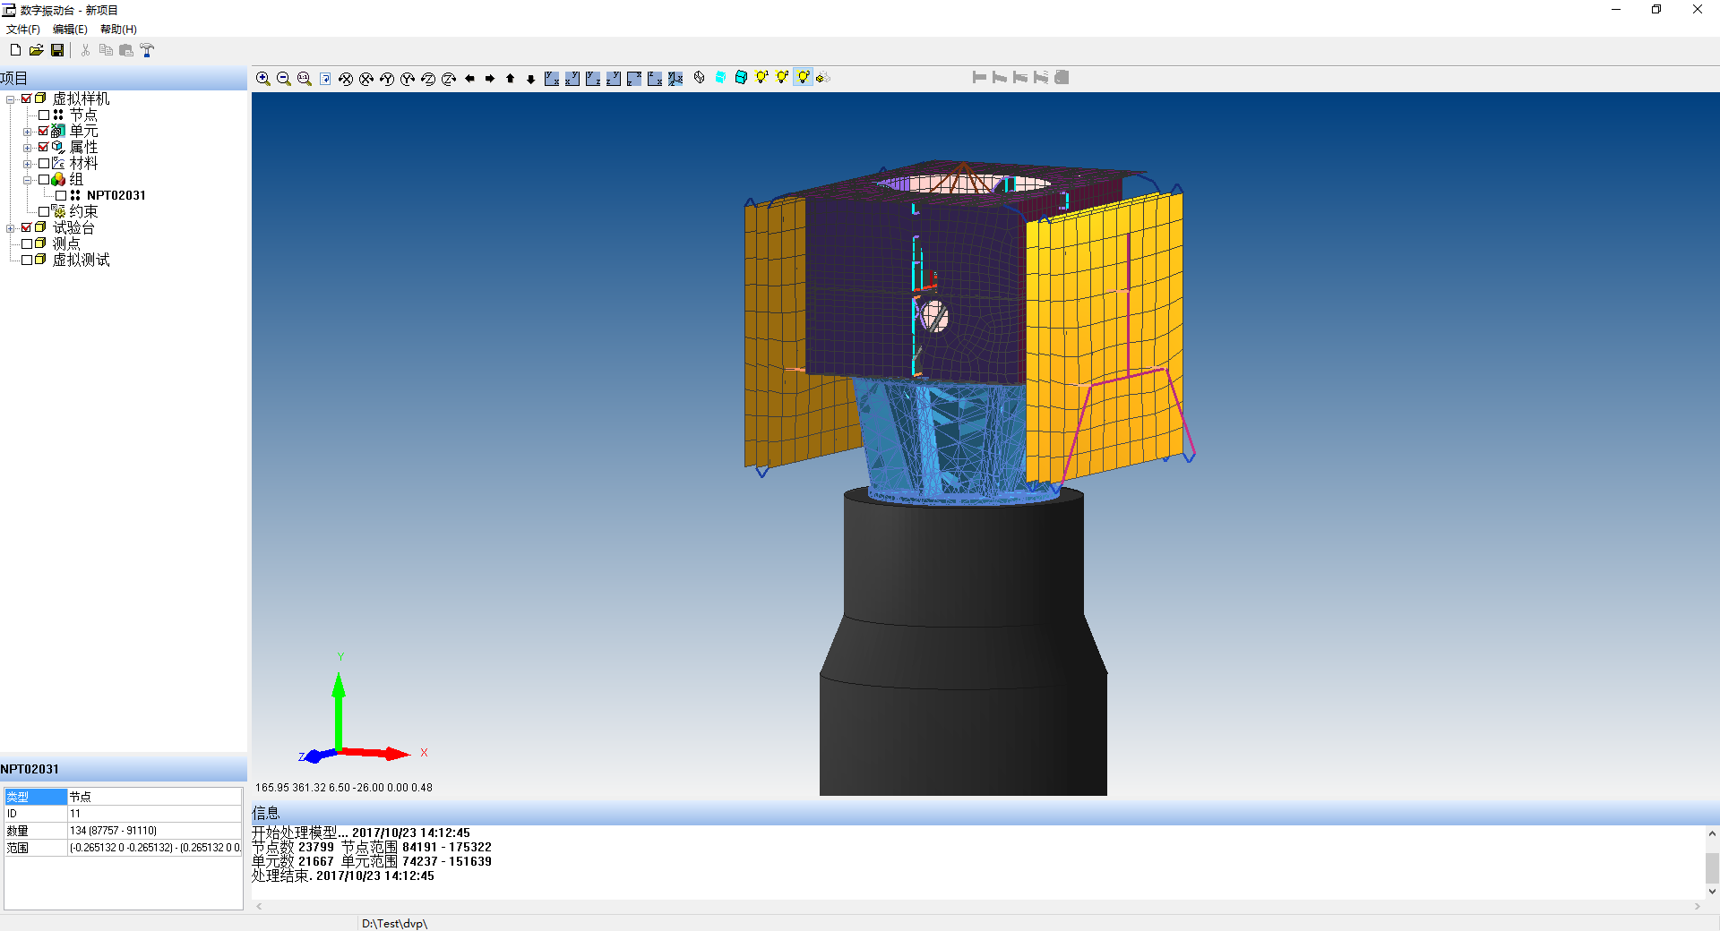Screen dimensions: 1720x931
Task: Open the 帮助(H) menu
Action: click(118, 30)
